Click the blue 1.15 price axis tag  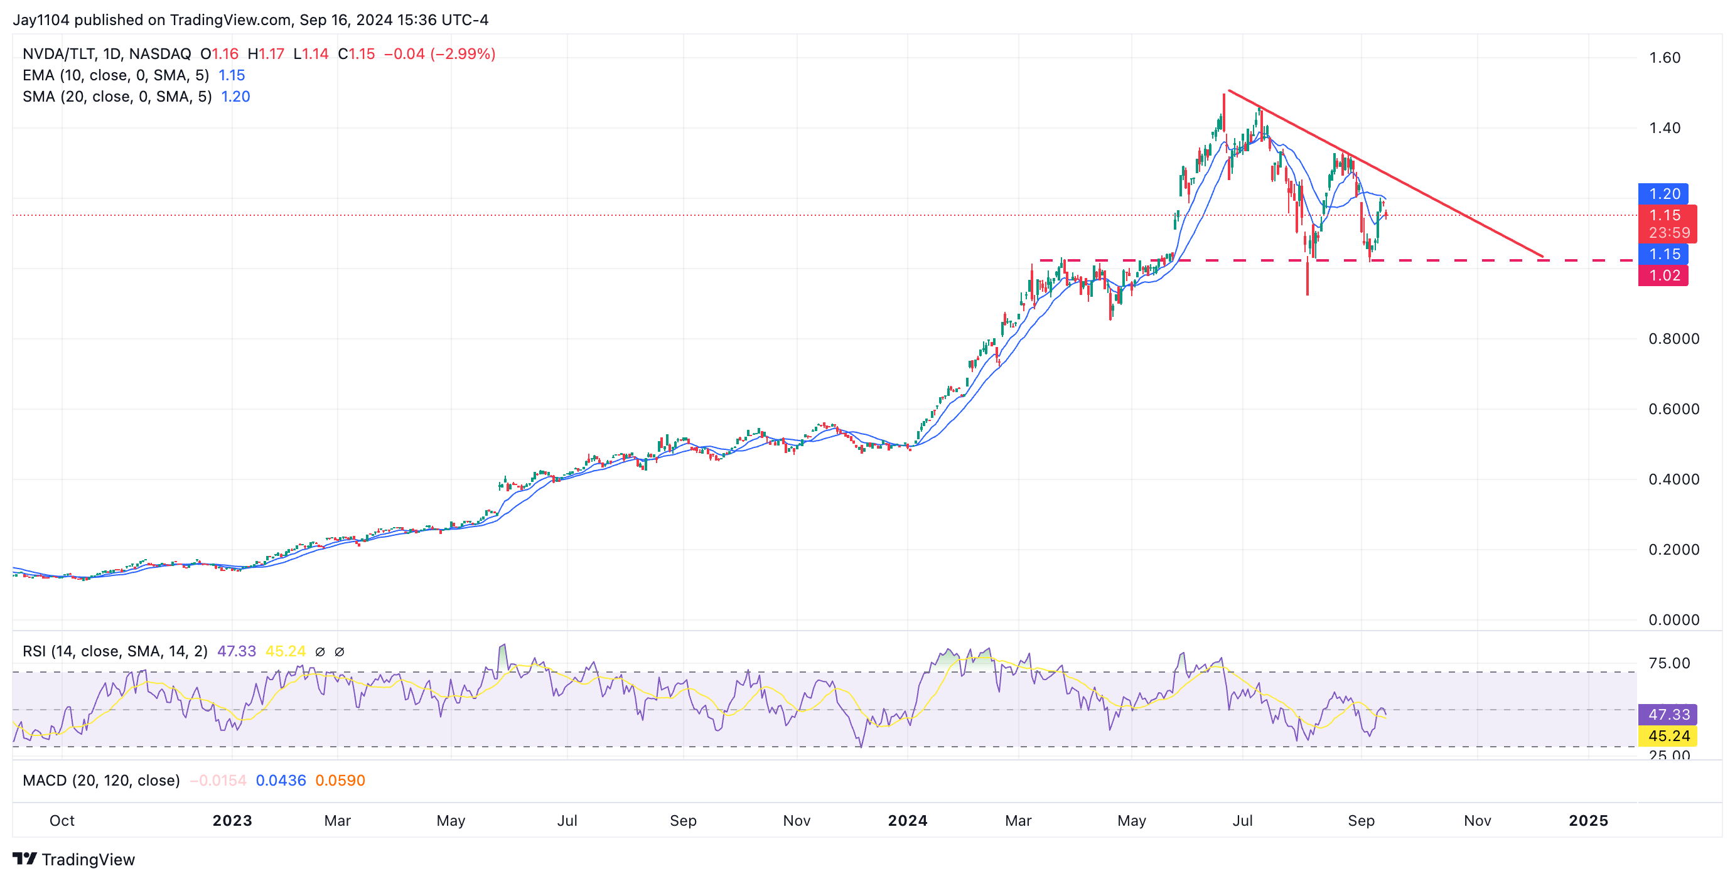click(x=1663, y=254)
